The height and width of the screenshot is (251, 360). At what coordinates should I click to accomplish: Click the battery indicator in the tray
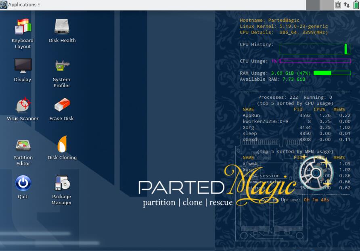click(355, 4)
